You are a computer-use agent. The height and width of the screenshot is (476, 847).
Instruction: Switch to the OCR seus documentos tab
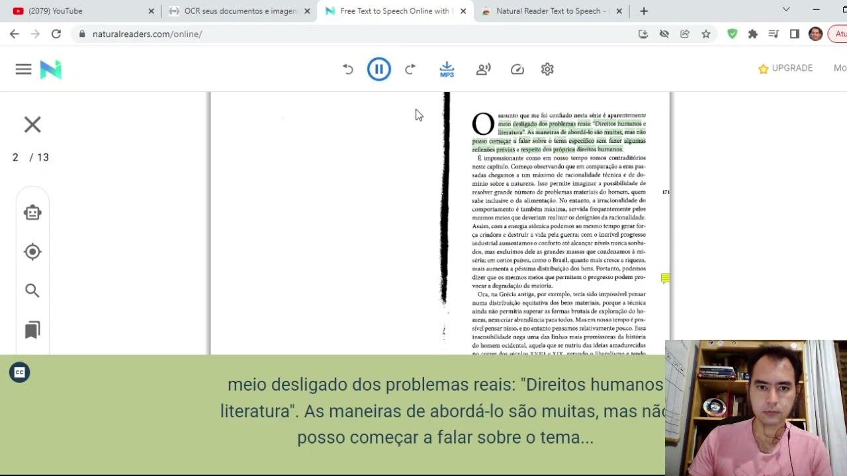click(x=239, y=11)
